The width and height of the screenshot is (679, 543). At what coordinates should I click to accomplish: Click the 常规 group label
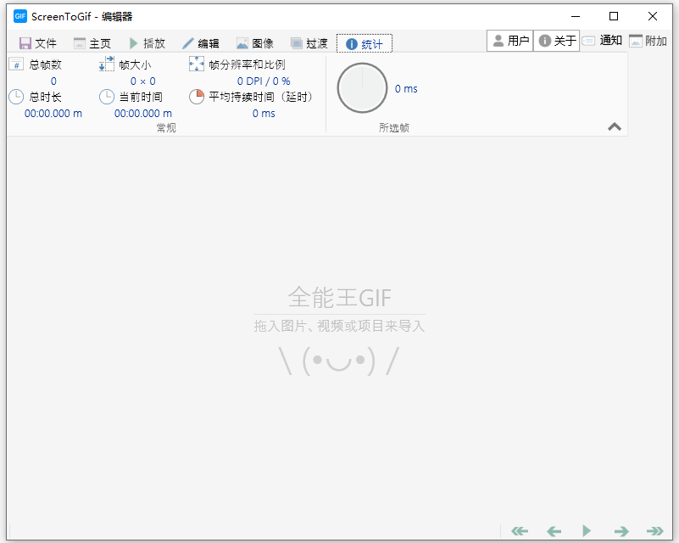166,127
